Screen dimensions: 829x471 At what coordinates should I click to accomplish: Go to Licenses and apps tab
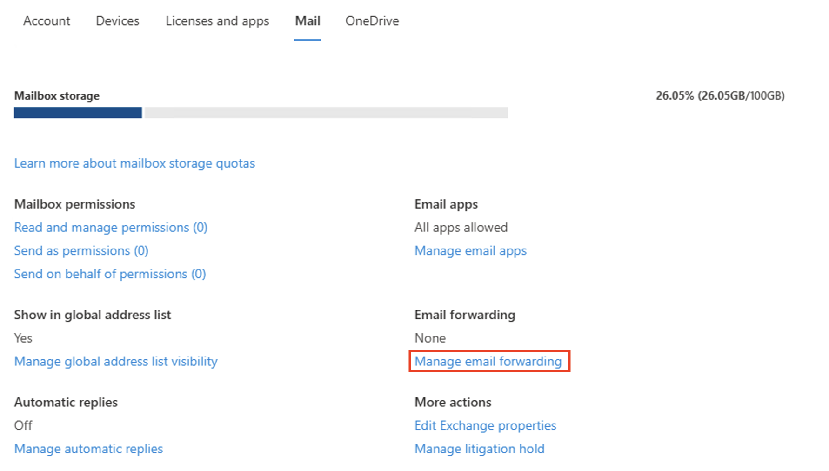(217, 21)
